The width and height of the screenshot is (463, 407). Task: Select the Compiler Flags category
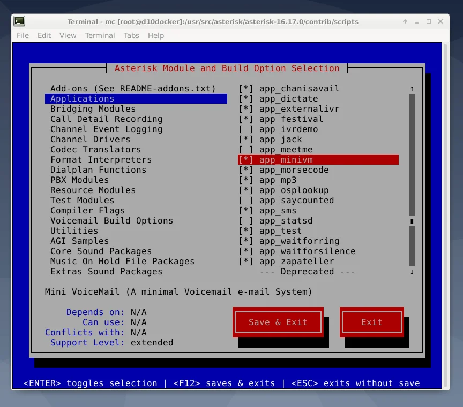[x=87, y=211]
